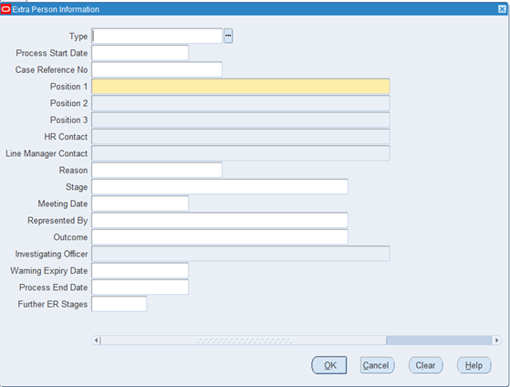The height and width of the screenshot is (387, 510).
Task: Select the Meeting Date field
Action: [140, 204]
